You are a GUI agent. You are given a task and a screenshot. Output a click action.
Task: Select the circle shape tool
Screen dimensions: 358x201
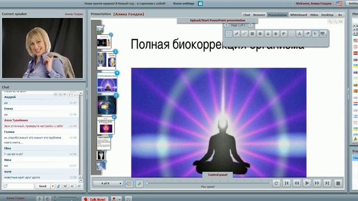[260, 34]
